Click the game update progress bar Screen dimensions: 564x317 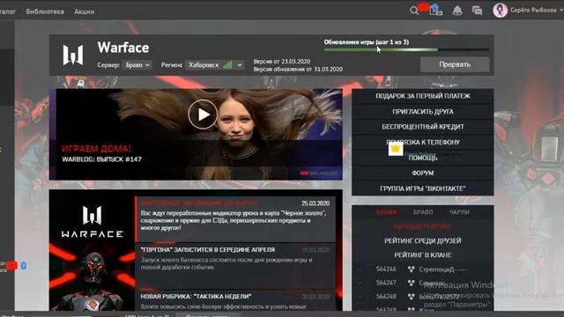pos(406,49)
